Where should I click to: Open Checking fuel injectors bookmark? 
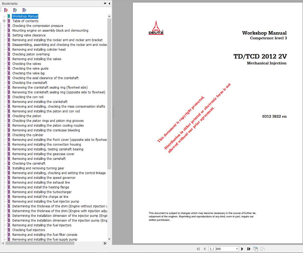(28, 230)
